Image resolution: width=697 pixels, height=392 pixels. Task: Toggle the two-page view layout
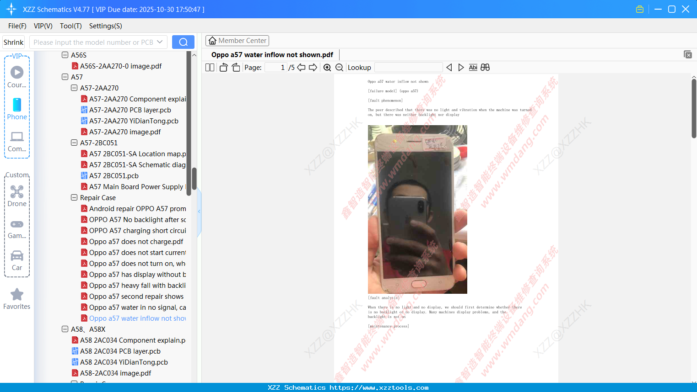tap(210, 68)
